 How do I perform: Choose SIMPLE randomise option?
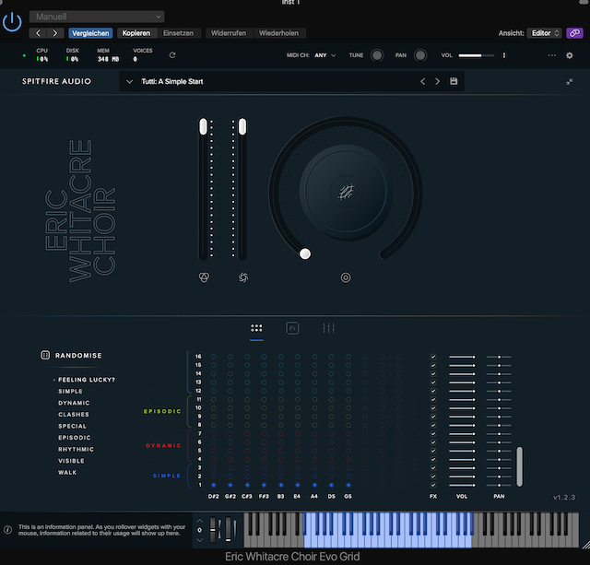coord(70,391)
